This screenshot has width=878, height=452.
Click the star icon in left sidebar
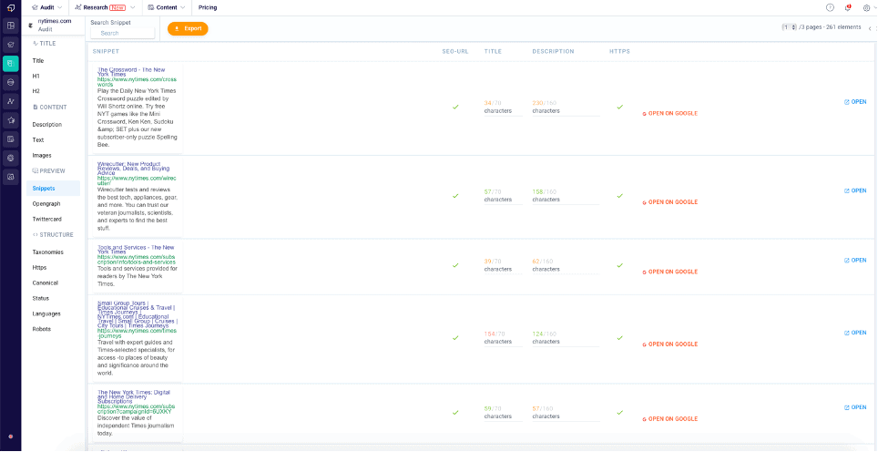click(11, 120)
